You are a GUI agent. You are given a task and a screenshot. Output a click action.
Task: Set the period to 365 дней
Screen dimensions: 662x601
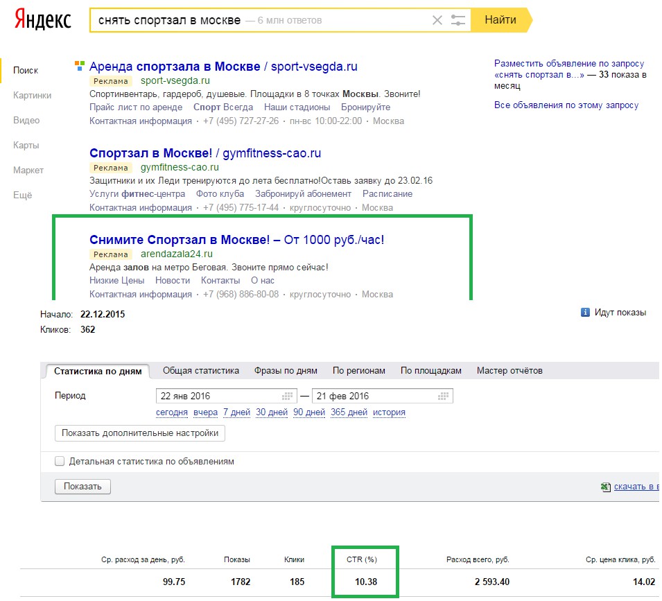pyautogui.click(x=349, y=412)
